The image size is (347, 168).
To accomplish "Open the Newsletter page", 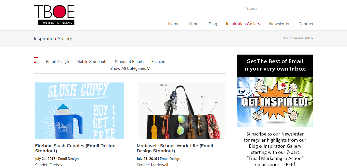I will (279, 24).
